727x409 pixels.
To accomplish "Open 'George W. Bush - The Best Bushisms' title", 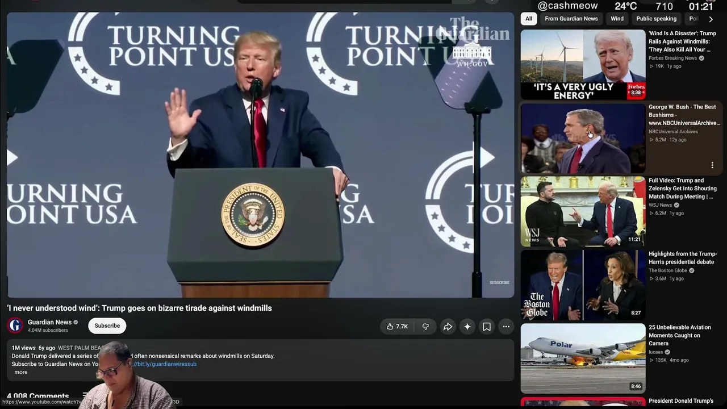I will pyautogui.click(x=684, y=115).
